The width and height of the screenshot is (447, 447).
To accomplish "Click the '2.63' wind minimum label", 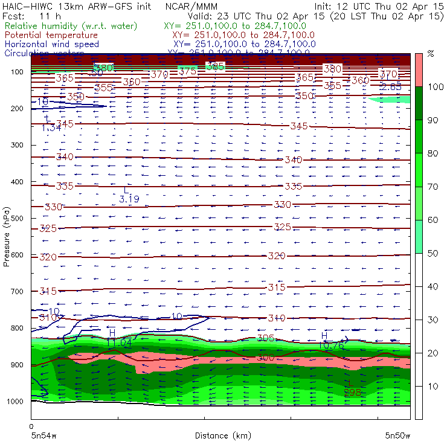I will (x=391, y=86).
